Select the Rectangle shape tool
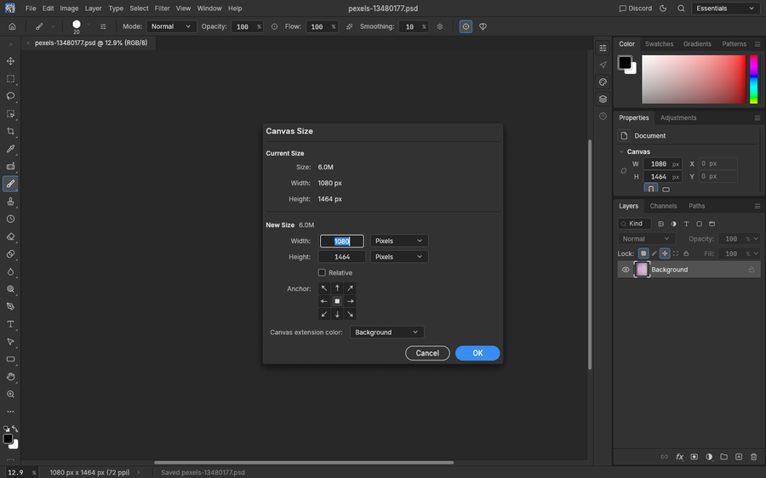Viewport: 766px width, 478px height. (x=10, y=360)
